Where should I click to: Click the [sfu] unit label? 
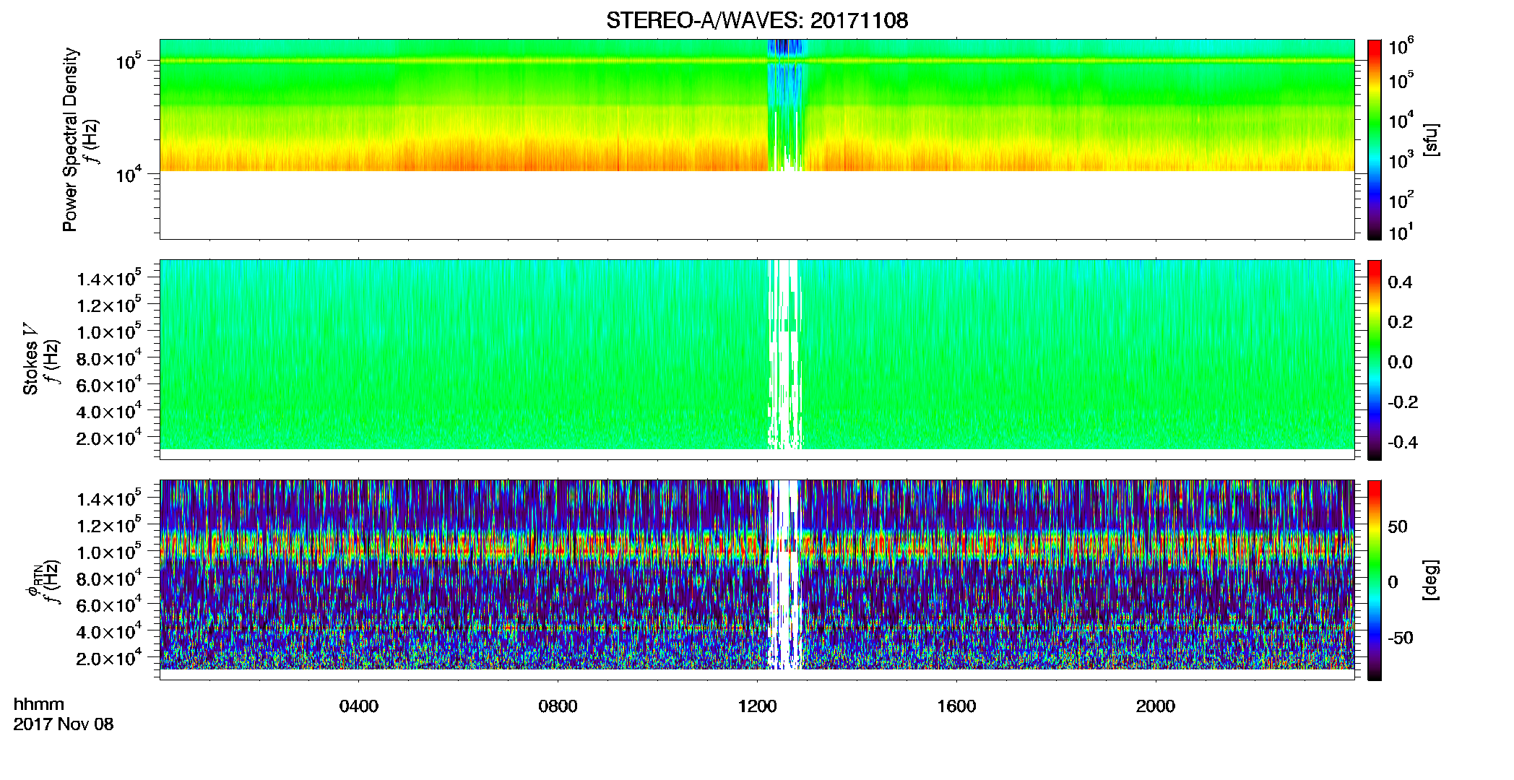tap(1430, 140)
